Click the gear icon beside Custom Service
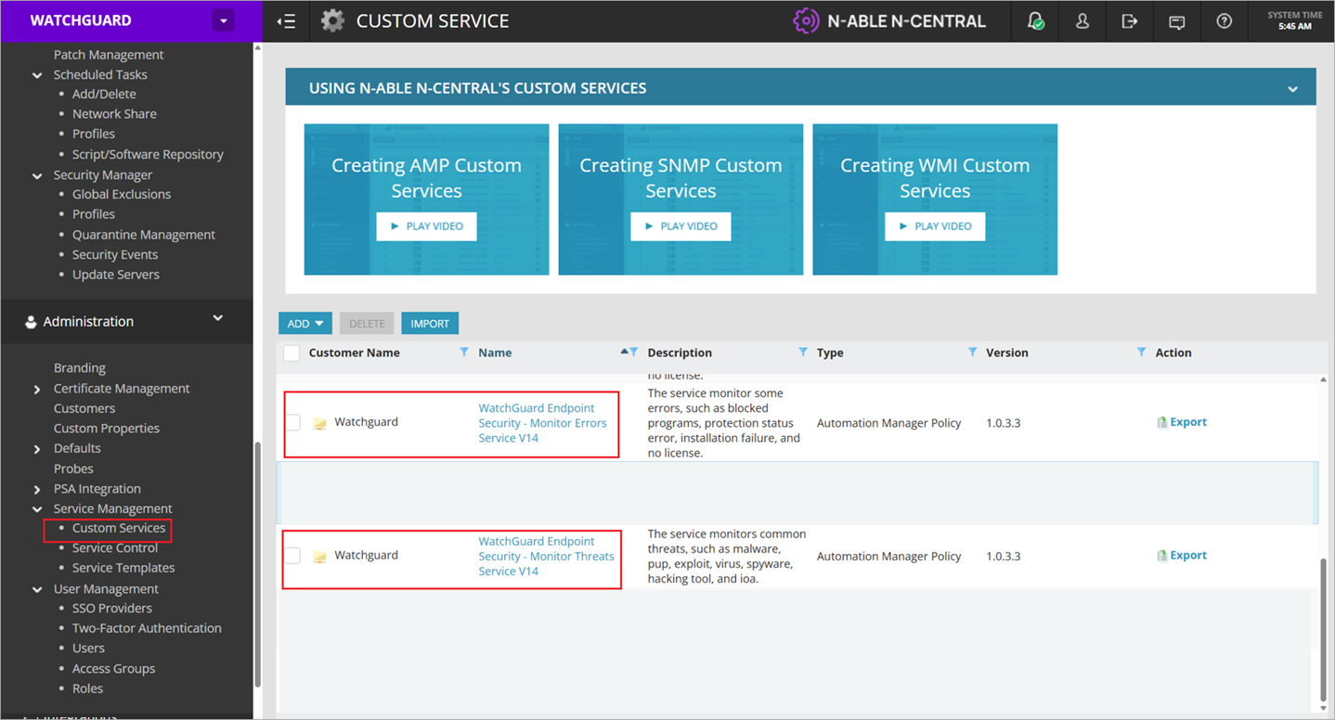1335x720 pixels. coord(331,19)
